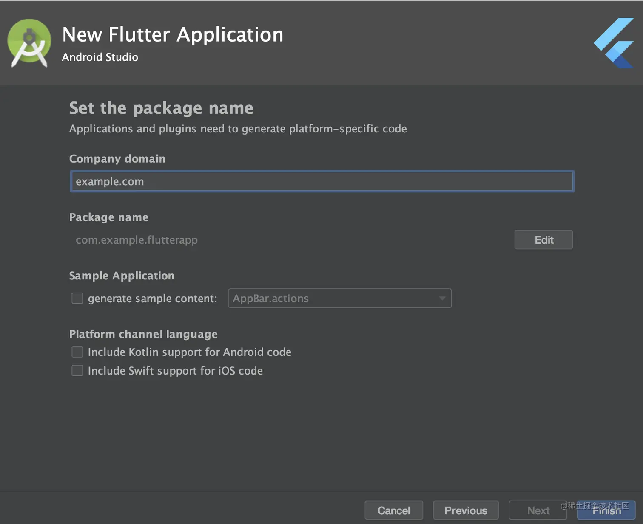Click the "Set the package name" heading

click(x=161, y=108)
